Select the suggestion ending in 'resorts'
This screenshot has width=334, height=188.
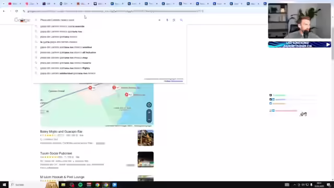tap(66, 63)
